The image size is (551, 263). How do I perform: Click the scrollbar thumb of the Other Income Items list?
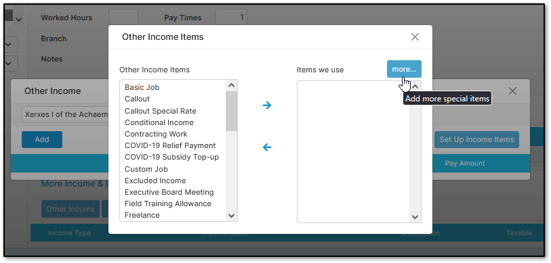pyautogui.click(x=231, y=111)
